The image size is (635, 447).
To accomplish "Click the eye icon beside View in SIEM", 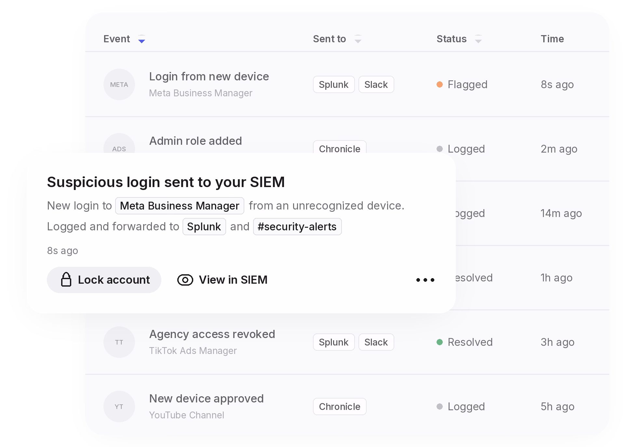I will (185, 280).
